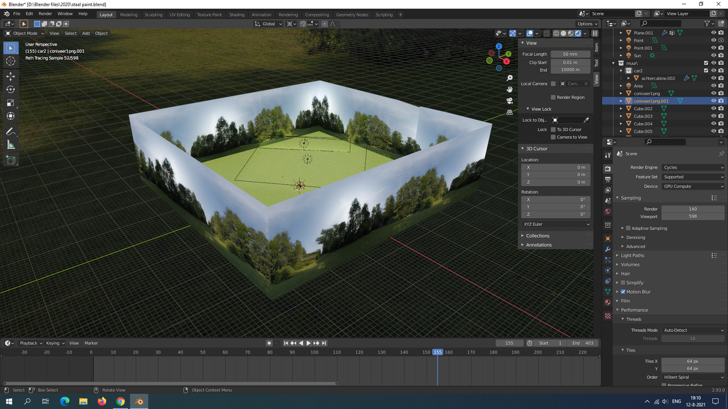Expand the Collections panel in sidebar

pos(537,236)
